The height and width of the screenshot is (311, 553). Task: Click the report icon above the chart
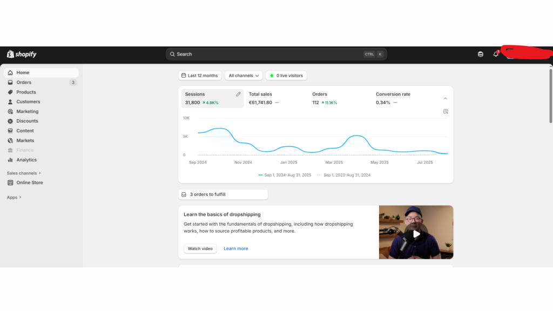(x=446, y=112)
